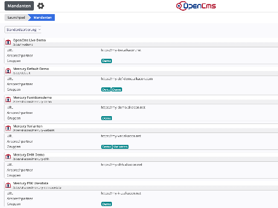Click the Doku tag of Mercury Default Demo

[x=106, y=90]
